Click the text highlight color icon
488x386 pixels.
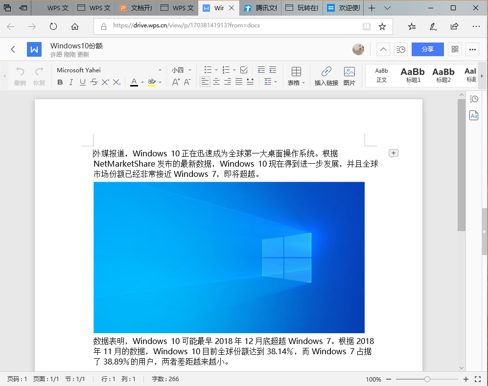coord(151,83)
